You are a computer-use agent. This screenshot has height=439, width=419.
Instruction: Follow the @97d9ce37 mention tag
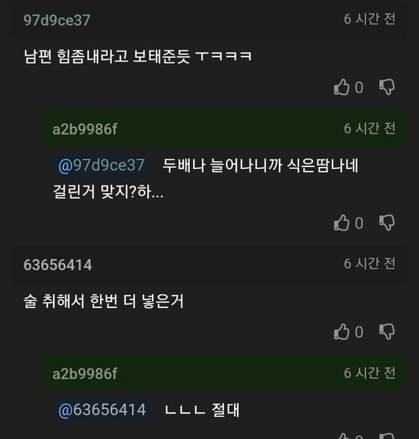click(101, 165)
